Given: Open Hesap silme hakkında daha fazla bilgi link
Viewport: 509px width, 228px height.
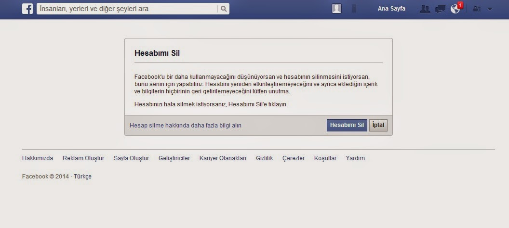Looking at the screenshot, I should coord(186,126).
